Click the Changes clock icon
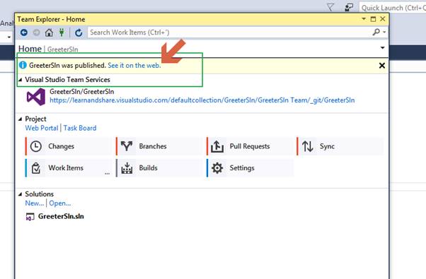This screenshot has height=279, width=426. 36,146
